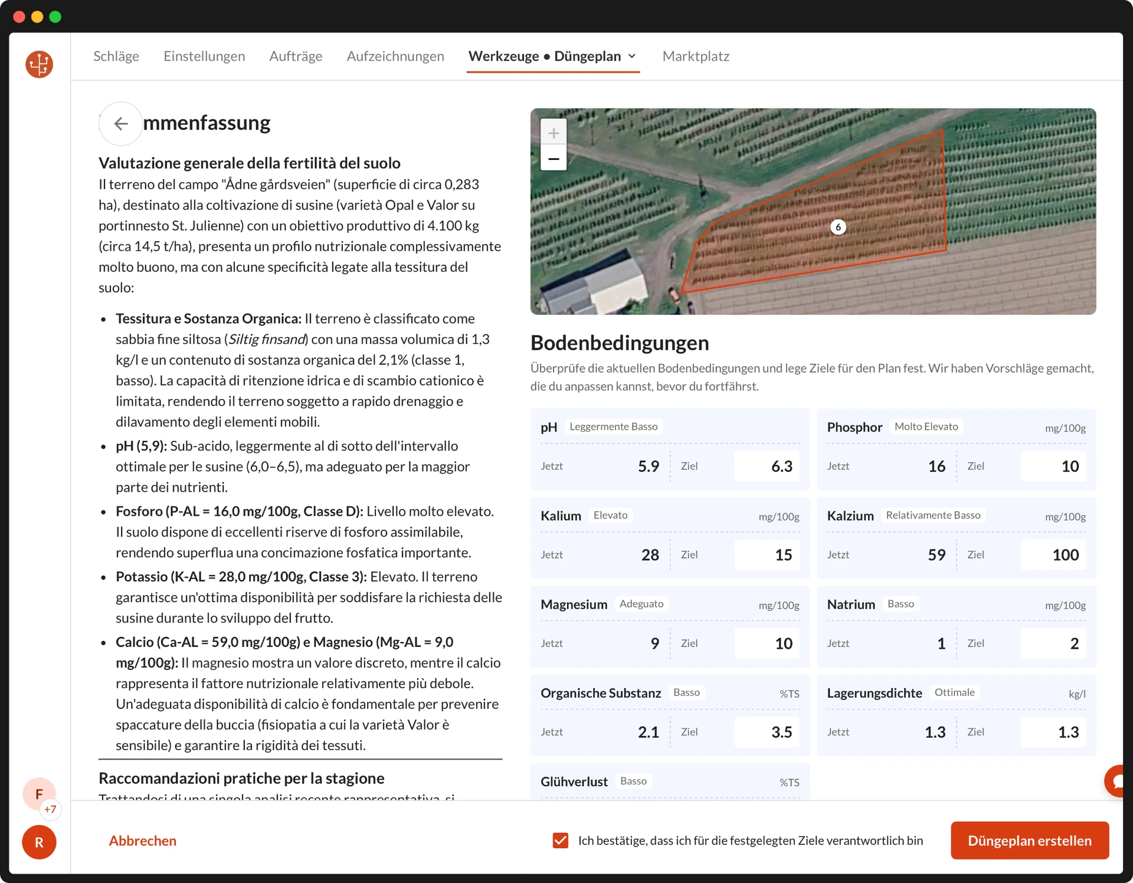Screen dimensions: 1133x883
Task: Click the Basso Glühverlust badge
Action: pyautogui.click(x=633, y=781)
